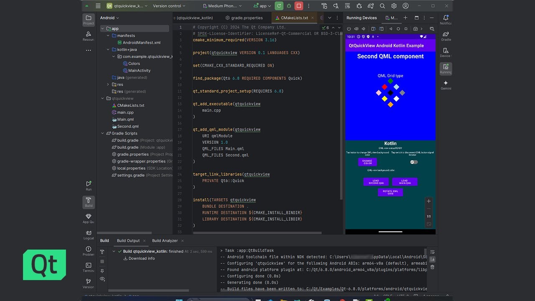Open the Notifications panel
Screen dimensions: 535x301
[x=446, y=20]
